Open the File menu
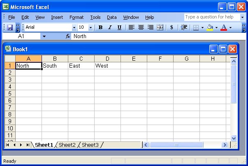This screenshot has height=166, width=248. pyautogui.click(x=12, y=17)
